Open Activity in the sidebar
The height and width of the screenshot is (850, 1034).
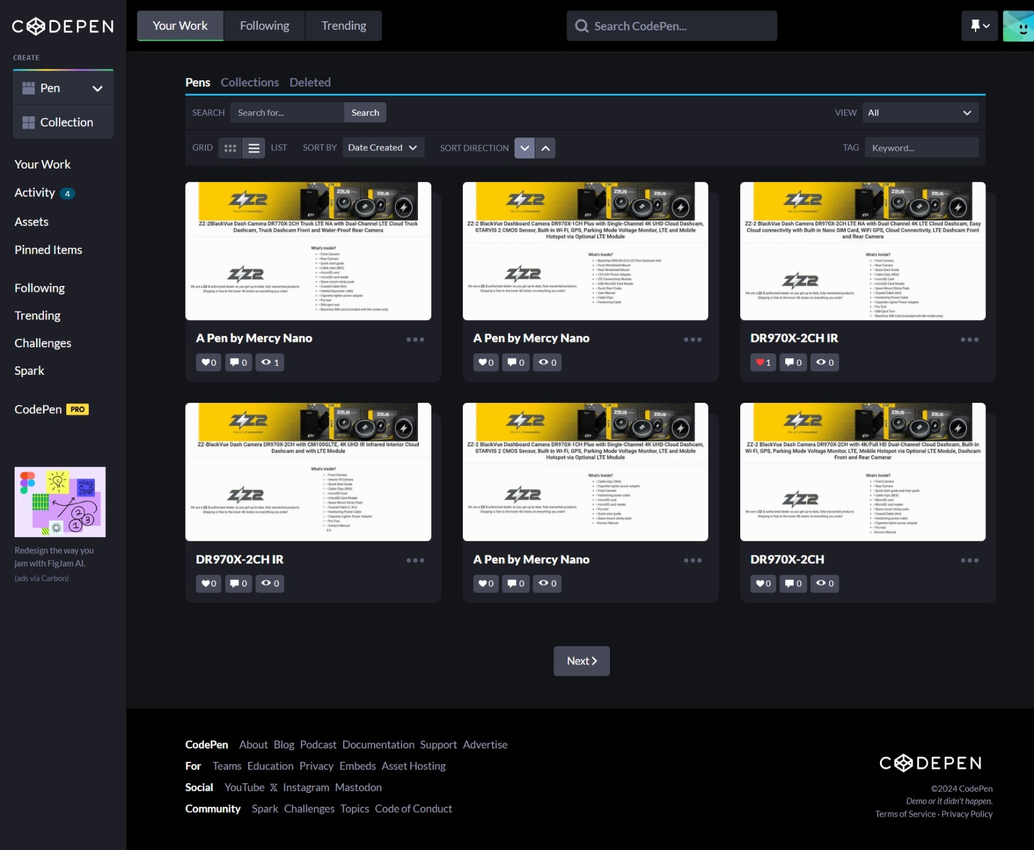tap(44, 193)
